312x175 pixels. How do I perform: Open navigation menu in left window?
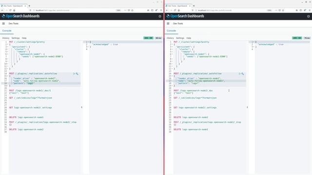click(3, 23)
